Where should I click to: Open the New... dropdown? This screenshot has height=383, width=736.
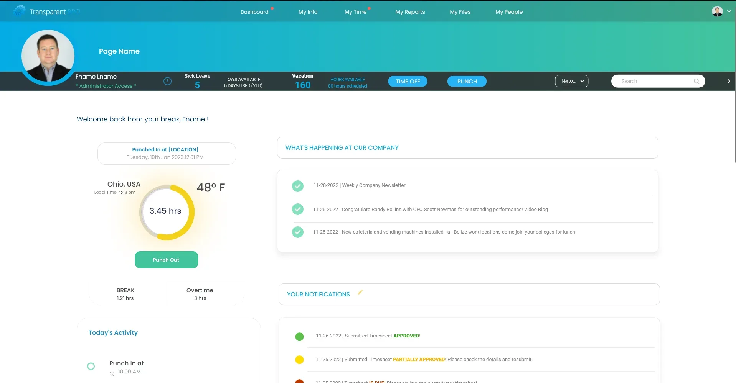(571, 81)
